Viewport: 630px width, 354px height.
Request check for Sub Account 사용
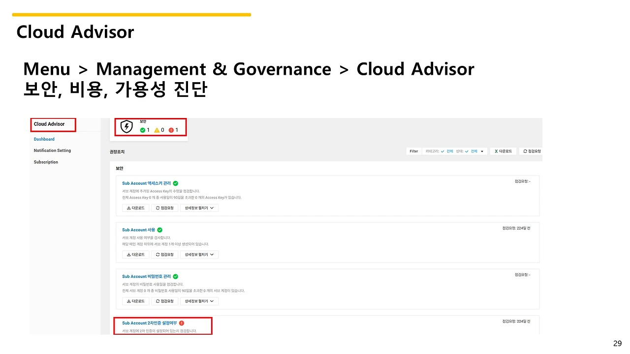tap(164, 255)
